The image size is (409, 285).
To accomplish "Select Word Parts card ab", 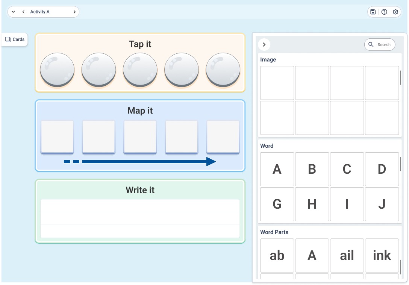I will tap(277, 256).
